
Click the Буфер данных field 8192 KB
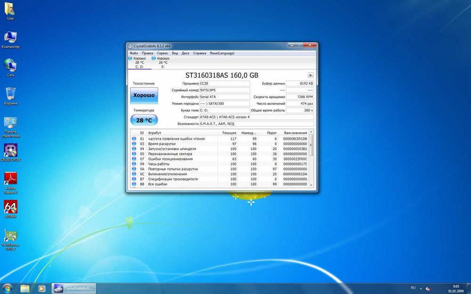coord(300,83)
